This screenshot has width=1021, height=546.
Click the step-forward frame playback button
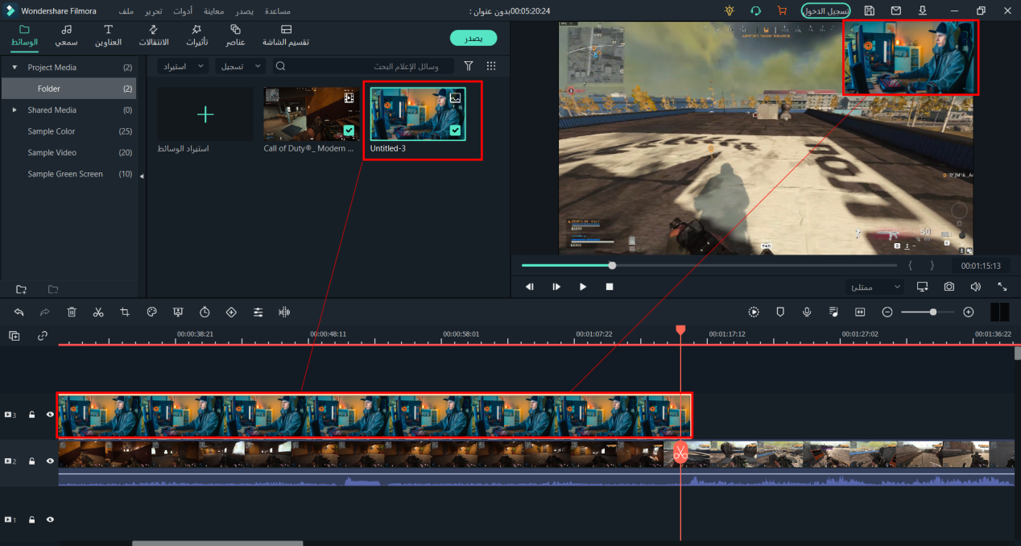point(556,287)
